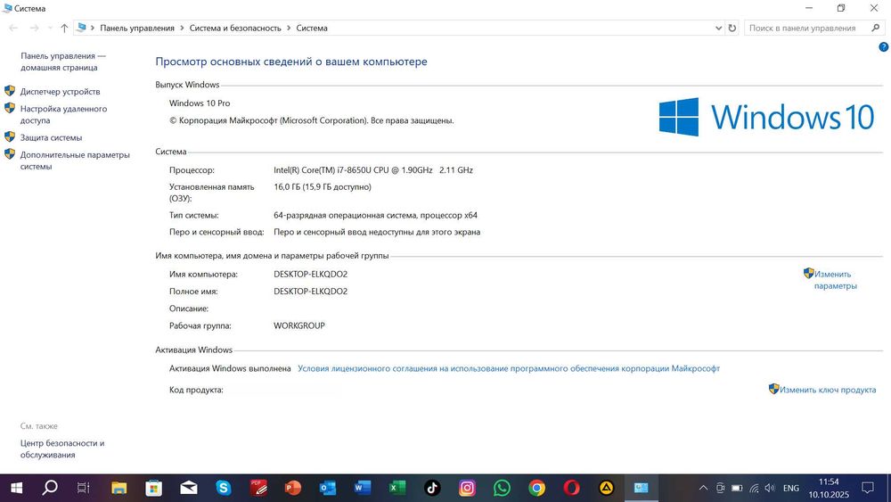This screenshot has height=502, width=891.
Task: Open 'Защита системы' link
Action: 51,137
